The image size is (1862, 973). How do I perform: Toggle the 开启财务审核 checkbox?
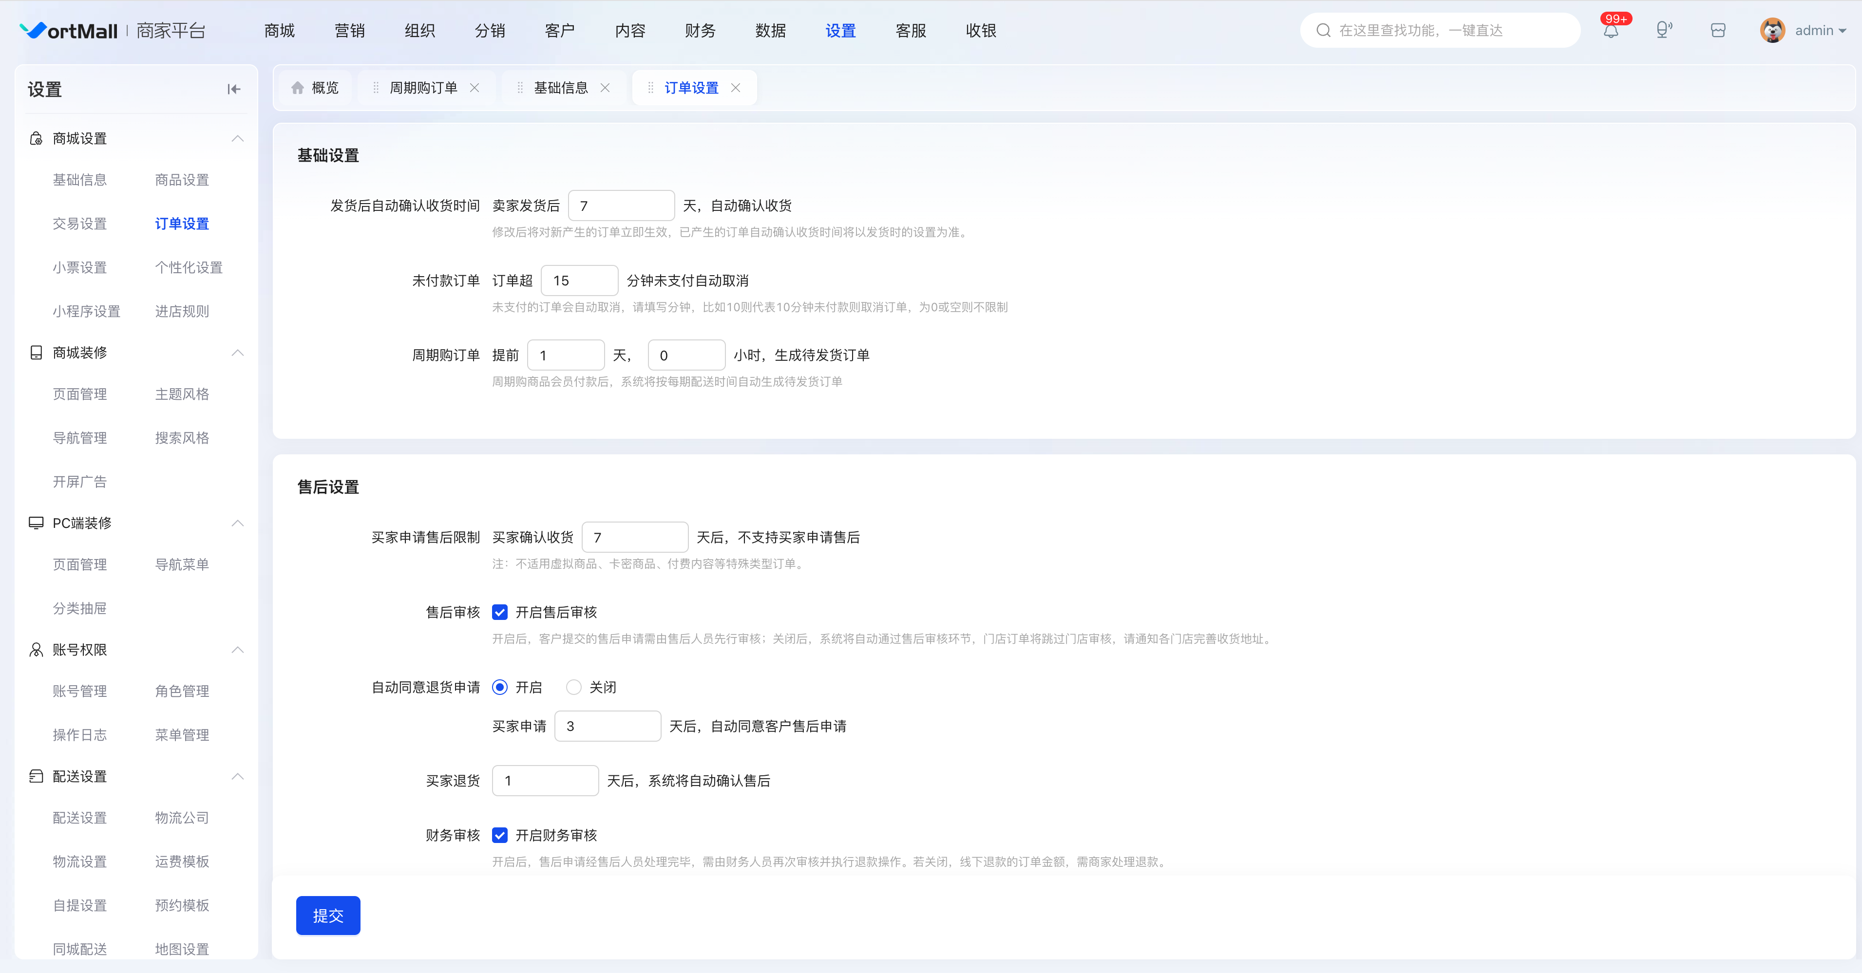point(499,836)
